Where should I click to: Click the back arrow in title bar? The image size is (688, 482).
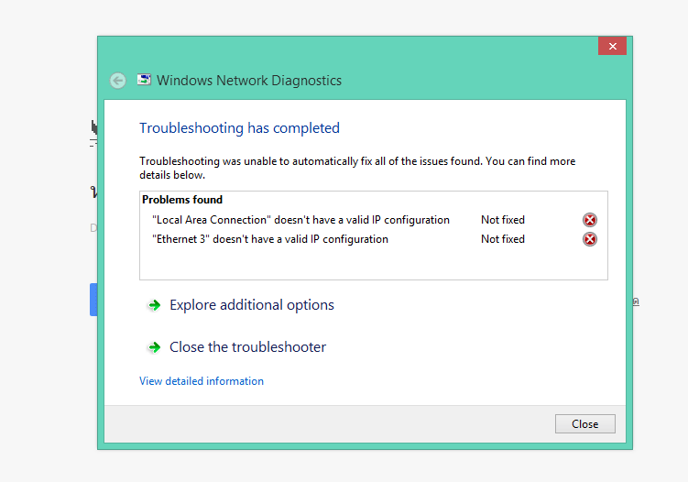coord(117,81)
